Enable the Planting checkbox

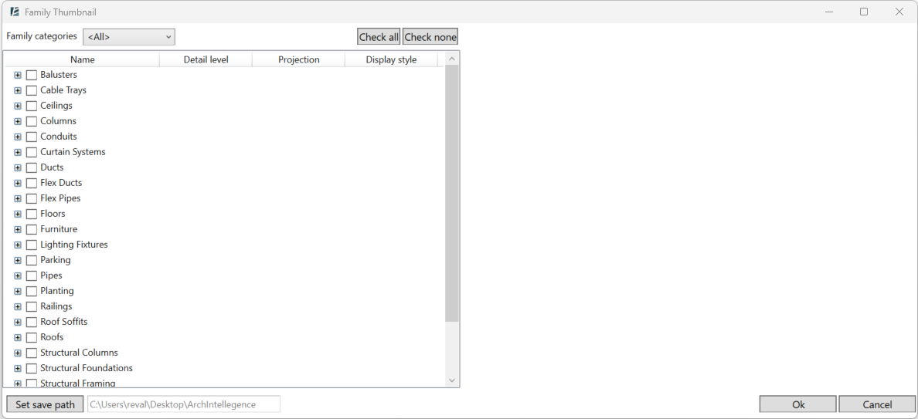point(32,291)
